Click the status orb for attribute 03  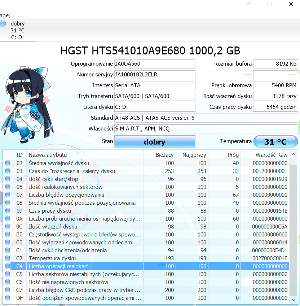click(8, 171)
